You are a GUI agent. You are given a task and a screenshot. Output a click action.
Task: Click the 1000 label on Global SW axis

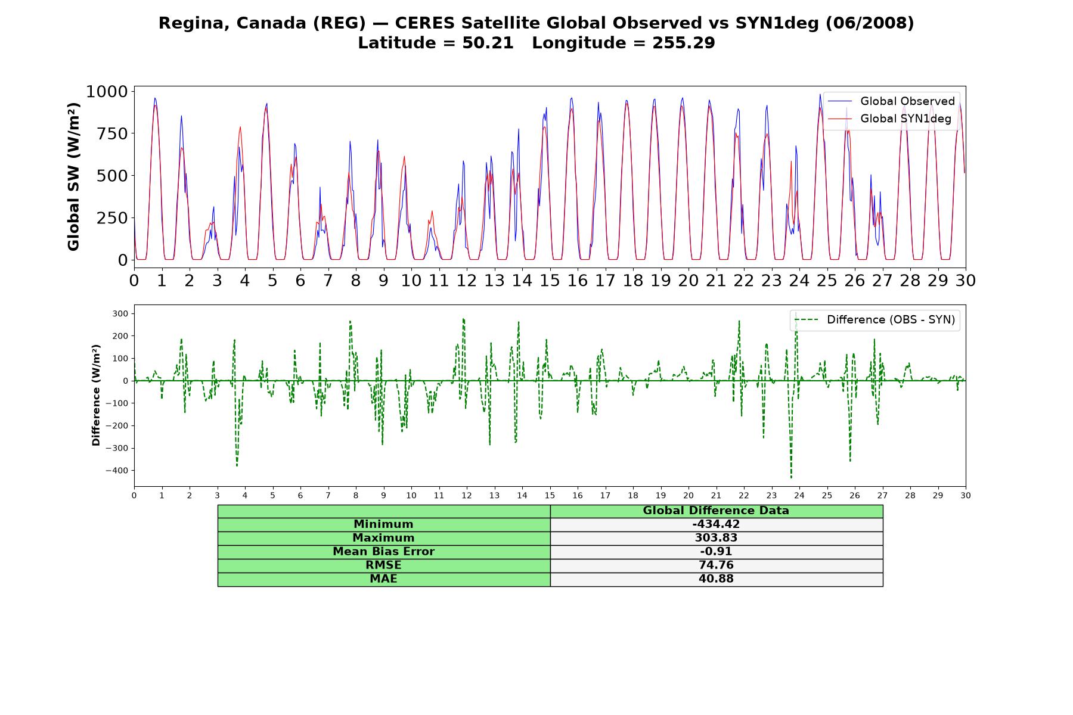(107, 92)
